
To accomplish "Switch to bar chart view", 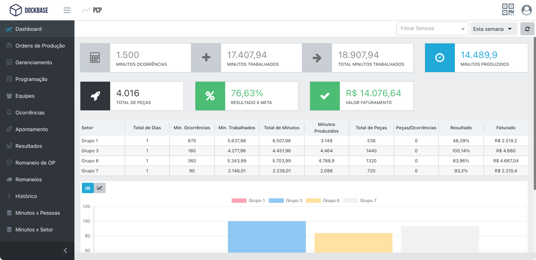I will pos(88,188).
